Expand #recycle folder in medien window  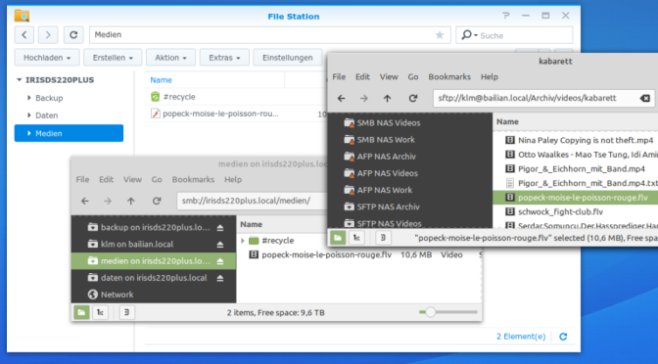pos(242,241)
